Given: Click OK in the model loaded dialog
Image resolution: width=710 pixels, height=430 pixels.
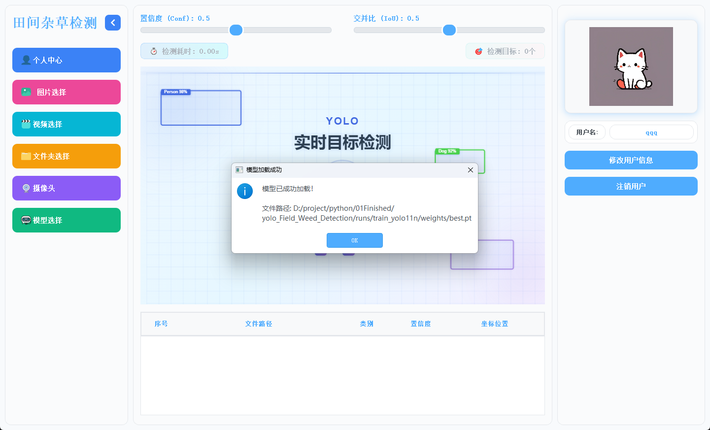Looking at the screenshot, I should coord(355,240).
